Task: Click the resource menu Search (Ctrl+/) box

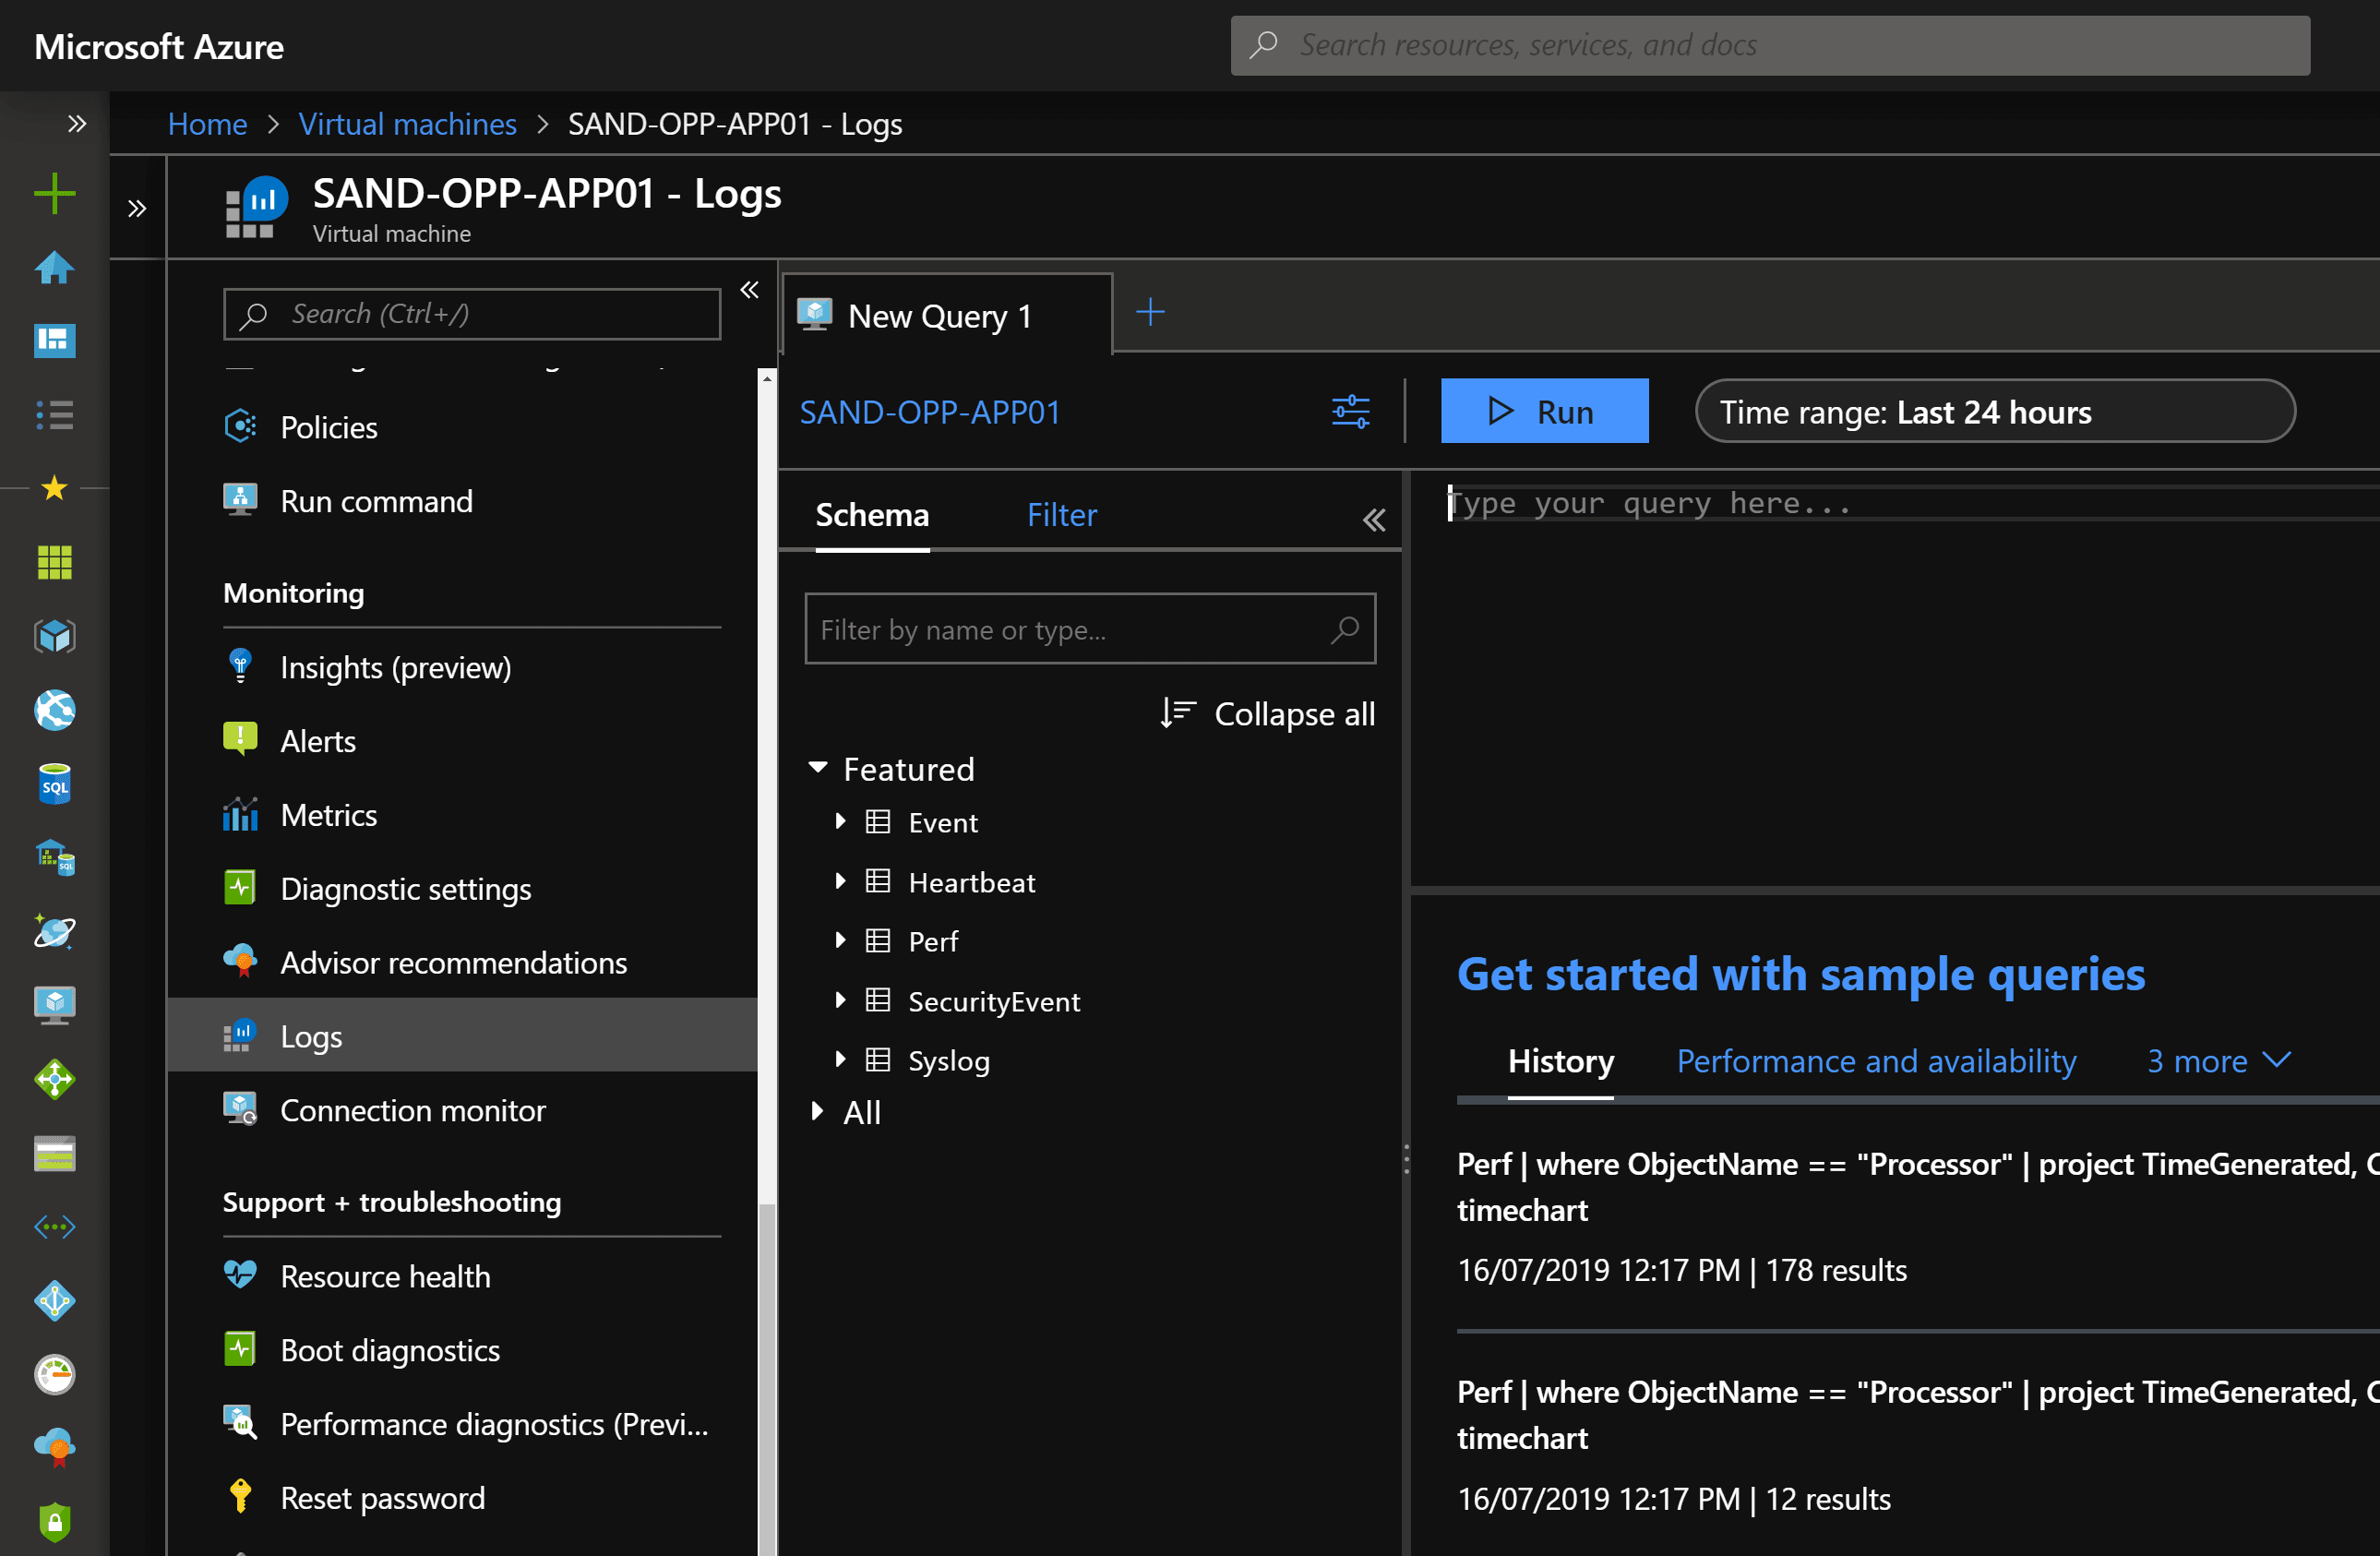Action: pyautogui.click(x=472, y=314)
